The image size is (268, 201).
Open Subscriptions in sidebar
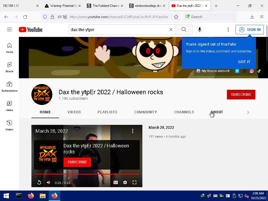coord(9,87)
